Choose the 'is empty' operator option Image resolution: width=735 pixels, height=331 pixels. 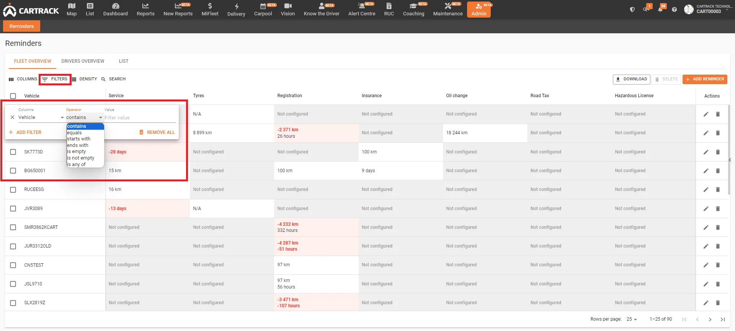tap(85, 152)
